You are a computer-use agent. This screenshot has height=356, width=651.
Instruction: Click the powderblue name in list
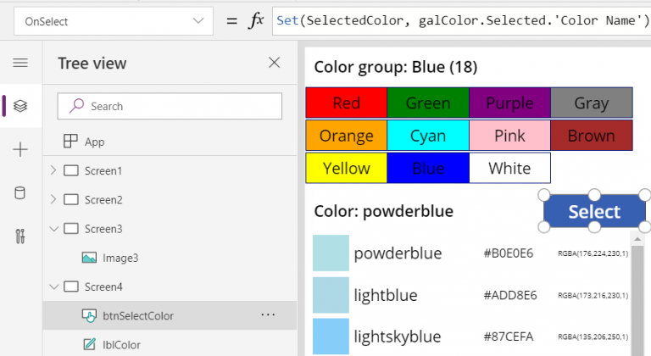pos(398,253)
